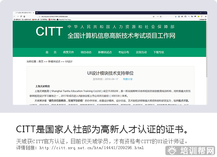Open the 新模块试点 navigation item

pos(105,52)
